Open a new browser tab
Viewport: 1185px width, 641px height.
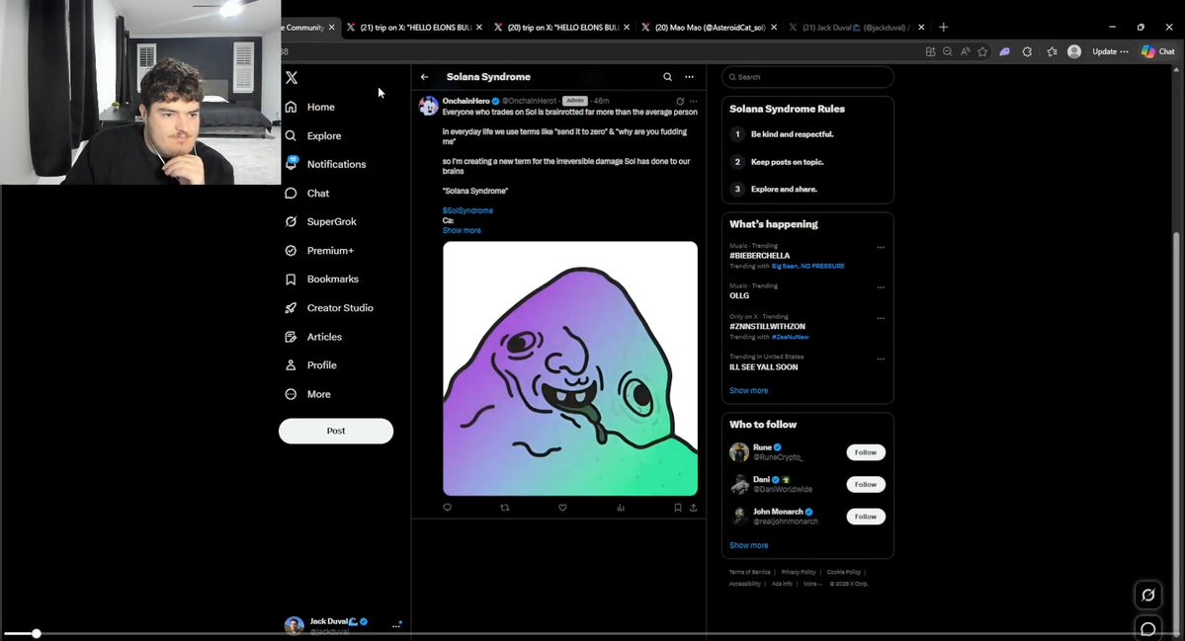[943, 28]
